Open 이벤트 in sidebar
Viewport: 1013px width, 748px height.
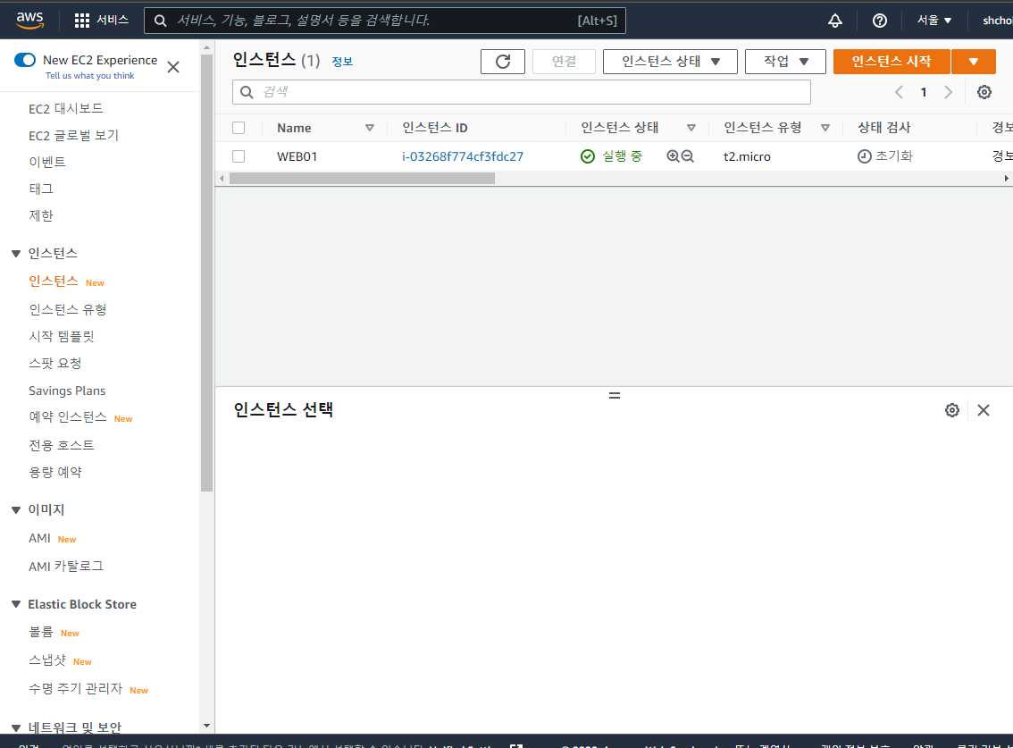47,163
